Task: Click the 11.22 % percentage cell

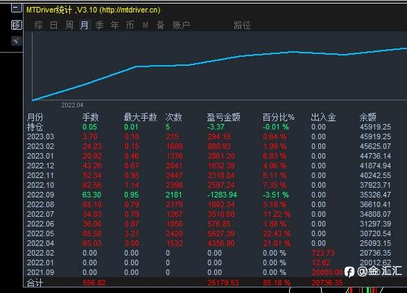Action: pos(277,214)
